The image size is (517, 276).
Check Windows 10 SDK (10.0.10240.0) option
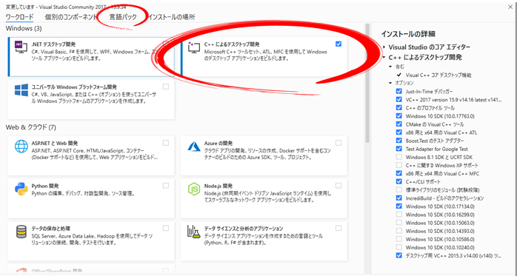[x=399, y=247]
